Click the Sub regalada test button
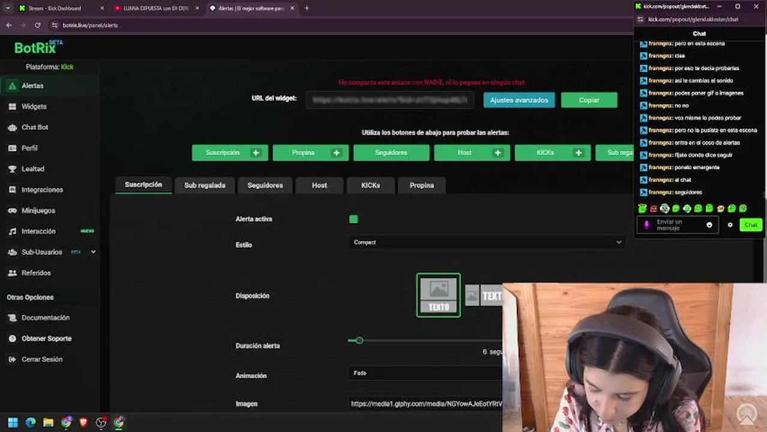This screenshot has width=767, height=432. tap(615, 153)
